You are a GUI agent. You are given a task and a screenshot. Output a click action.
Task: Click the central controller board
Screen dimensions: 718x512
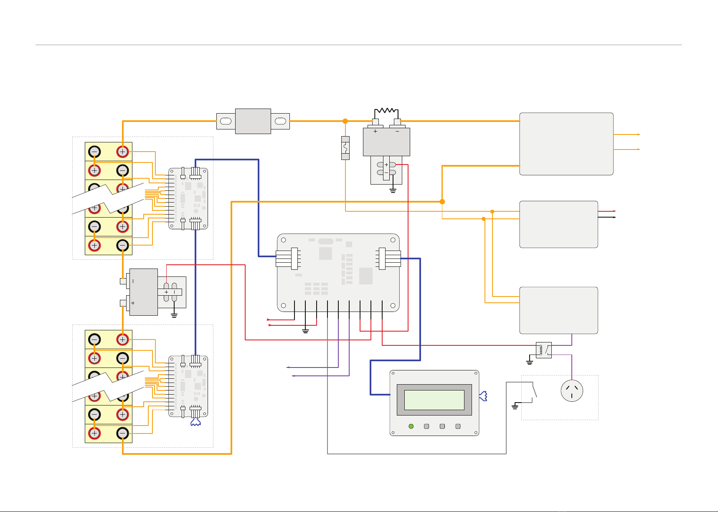coord(338,273)
